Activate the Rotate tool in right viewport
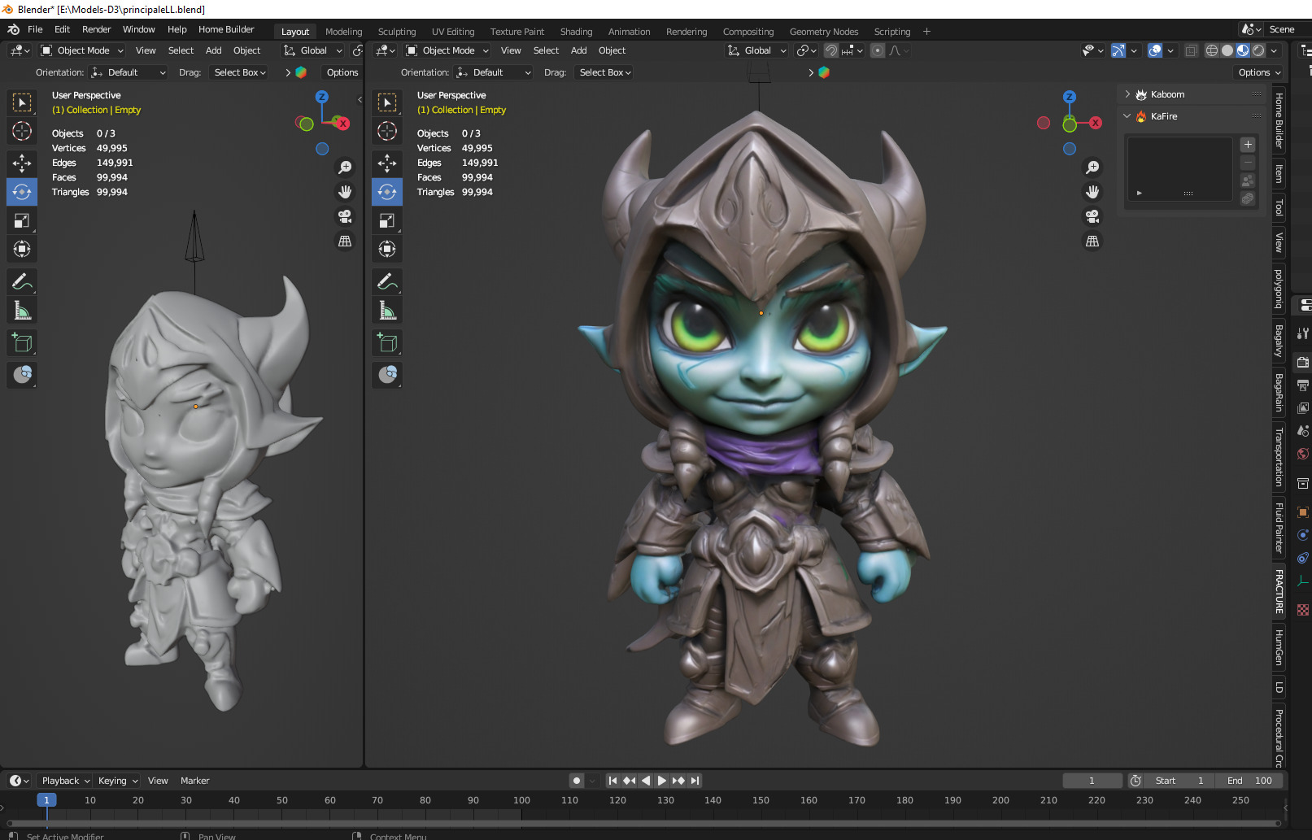Image resolution: width=1312 pixels, height=840 pixels. [387, 192]
